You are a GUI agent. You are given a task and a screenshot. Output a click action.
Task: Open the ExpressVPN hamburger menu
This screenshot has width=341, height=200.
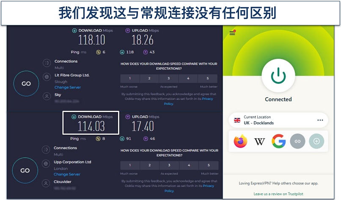tap(232, 33)
